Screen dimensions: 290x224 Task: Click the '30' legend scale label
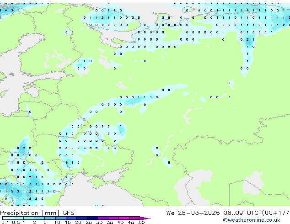pyautogui.click(x=99, y=222)
